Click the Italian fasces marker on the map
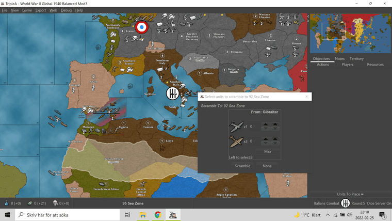Image resolution: width=392 pixels, height=221 pixels. click(x=172, y=93)
